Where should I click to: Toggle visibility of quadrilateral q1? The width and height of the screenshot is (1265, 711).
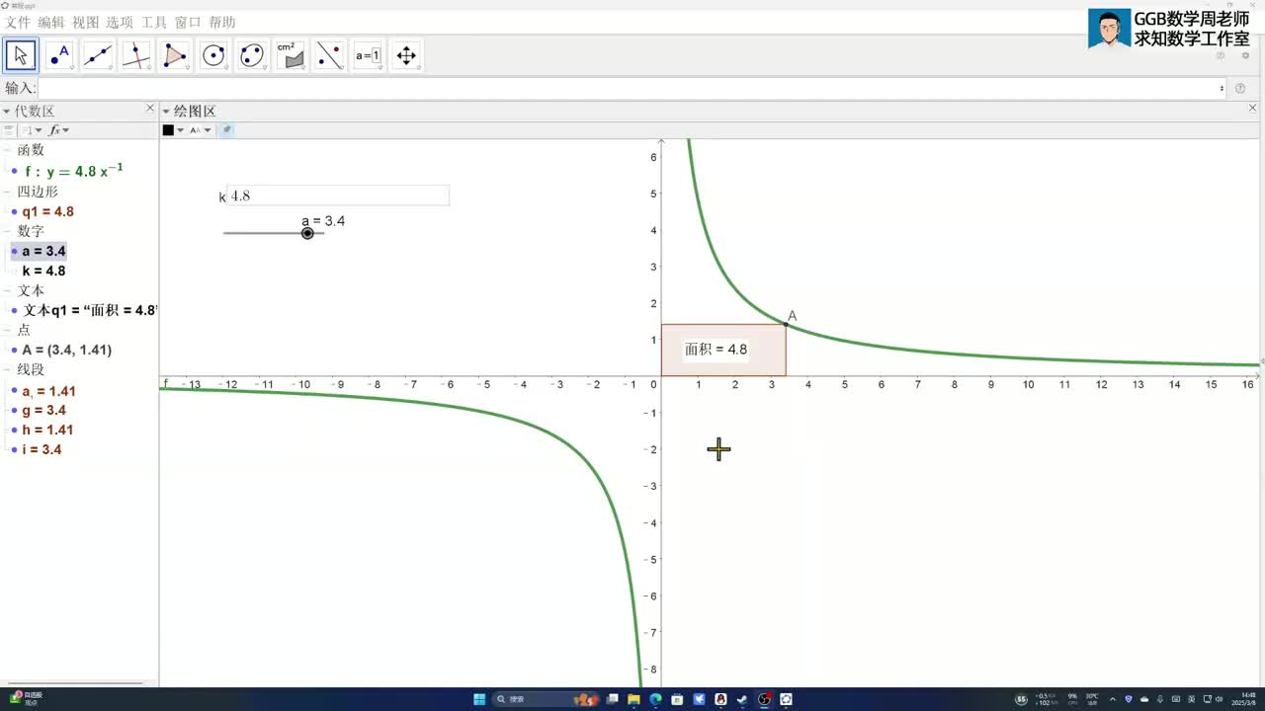(14, 211)
